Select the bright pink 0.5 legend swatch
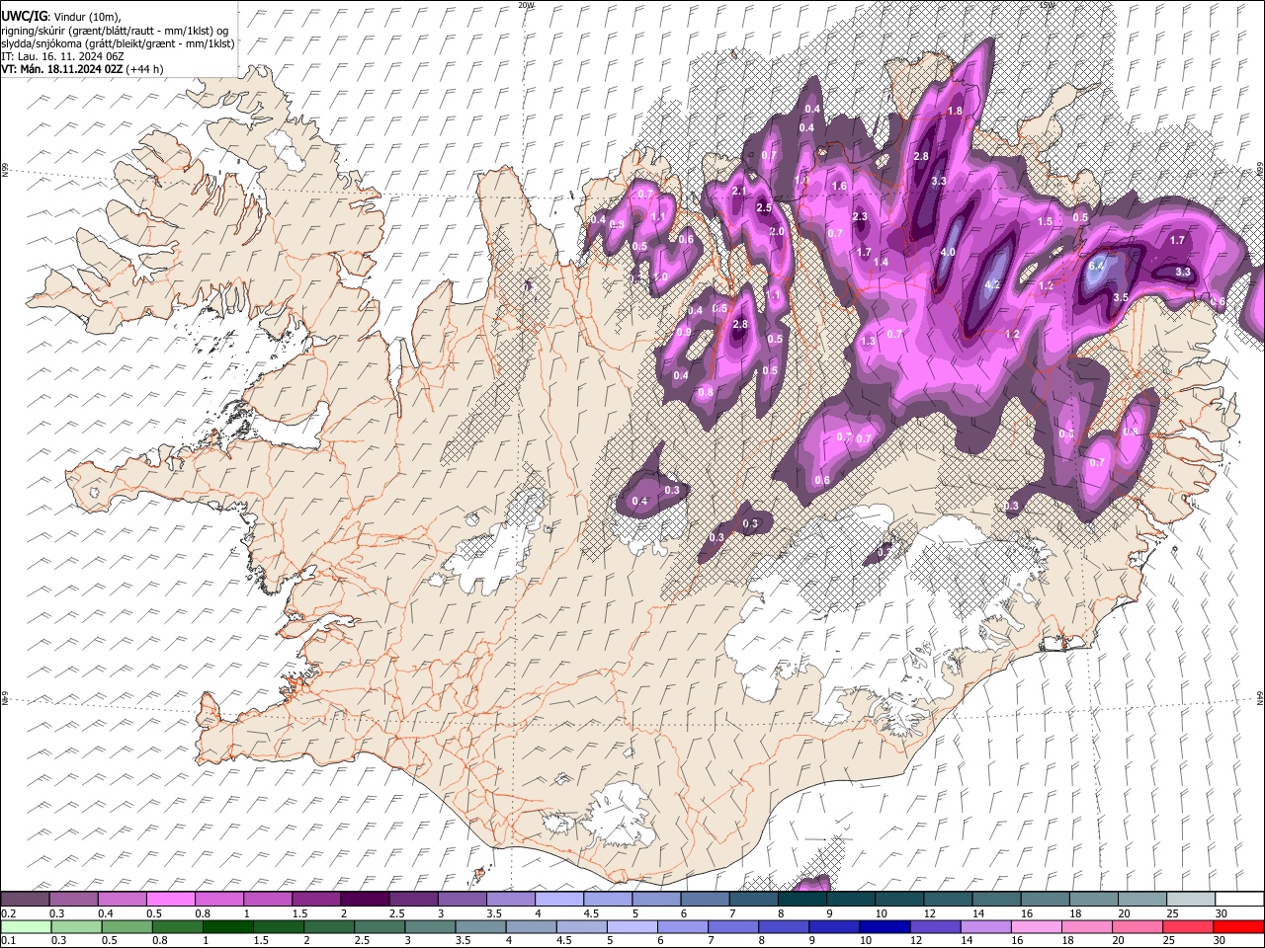 (170, 900)
